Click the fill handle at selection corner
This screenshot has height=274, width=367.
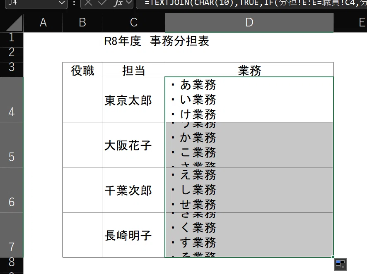333,257
